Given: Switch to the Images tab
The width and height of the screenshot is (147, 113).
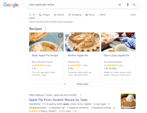Looking at the screenshot, I should [x=45, y=15].
